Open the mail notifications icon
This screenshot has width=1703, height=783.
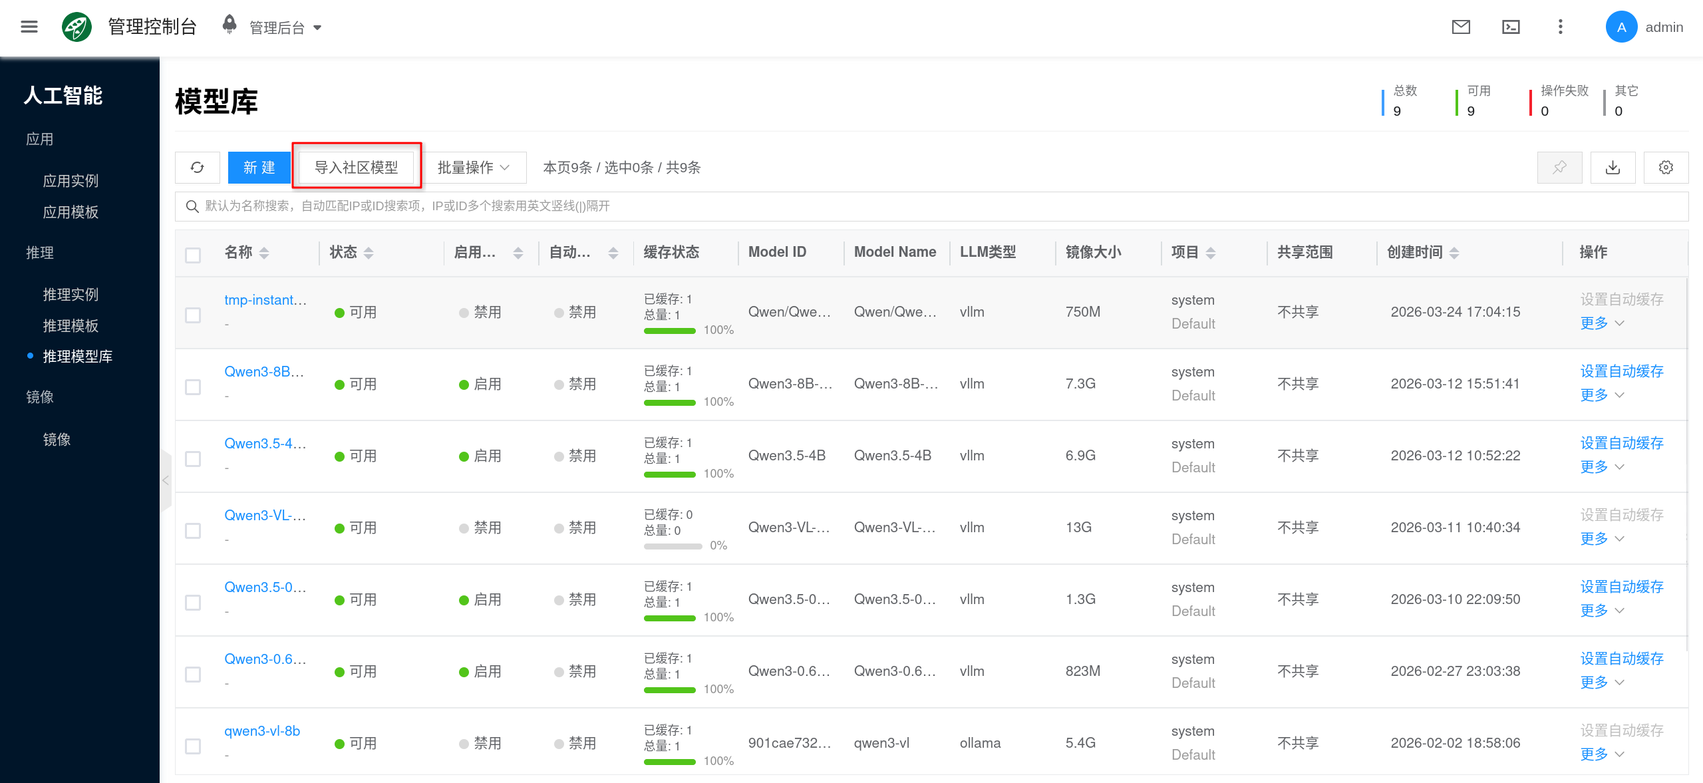pos(1461,27)
